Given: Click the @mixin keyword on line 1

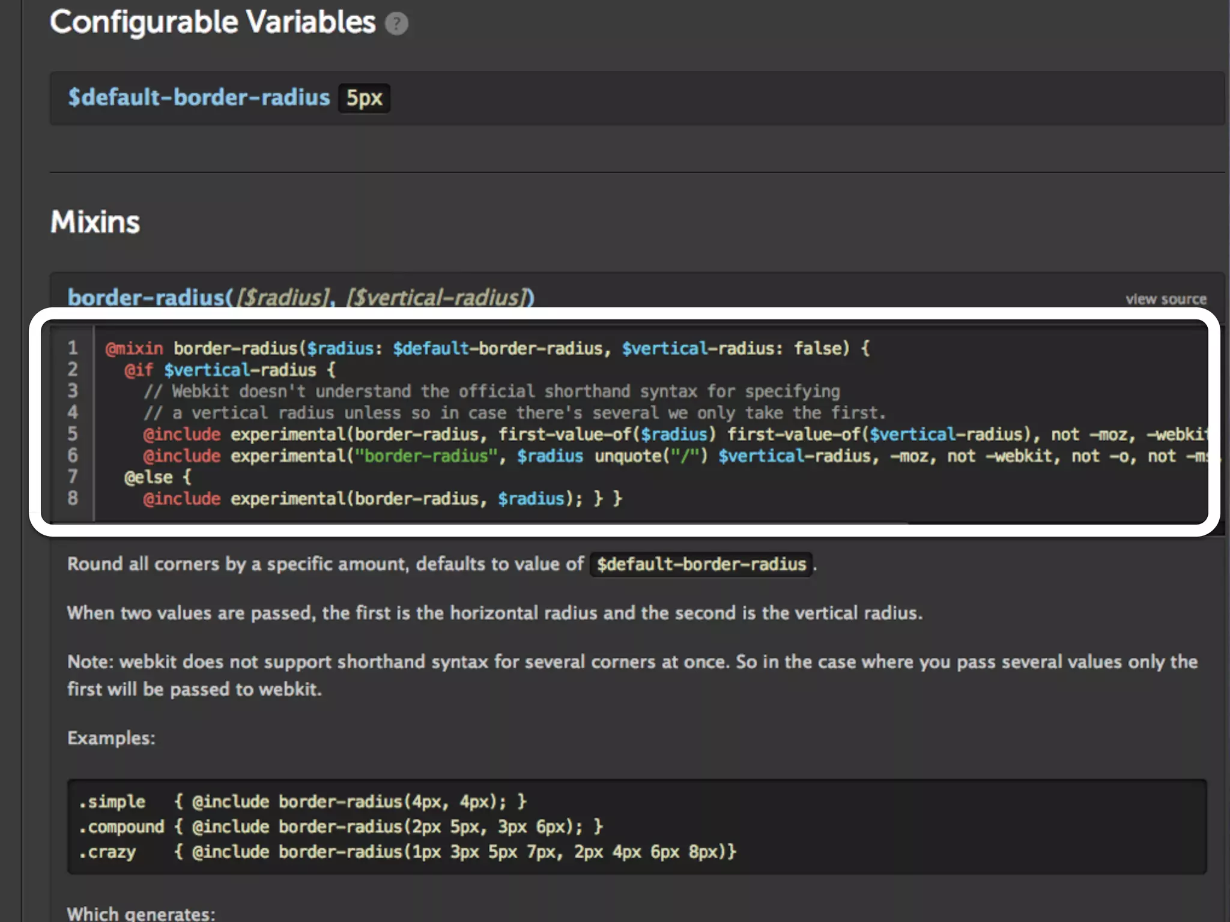Looking at the screenshot, I should point(134,349).
